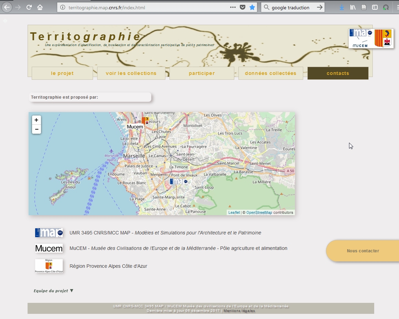Click the MAP logo marker on the map
This screenshot has width=399, height=319.
pyautogui.click(x=178, y=181)
